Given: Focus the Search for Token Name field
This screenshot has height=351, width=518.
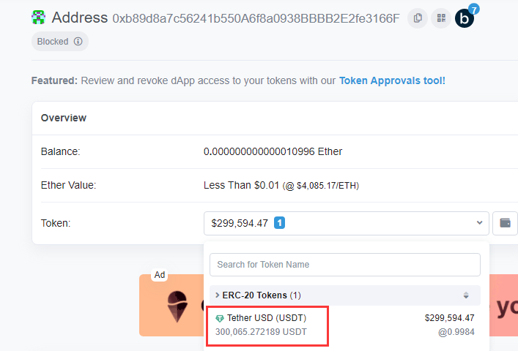Looking at the screenshot, I should pos(344,265).
